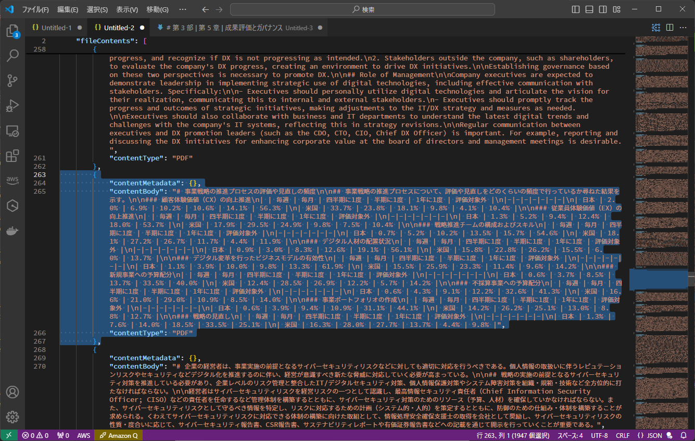Click the AWS status bar item
The height and width of the screenshot is (441, 695).
click(x=83, y=435)
